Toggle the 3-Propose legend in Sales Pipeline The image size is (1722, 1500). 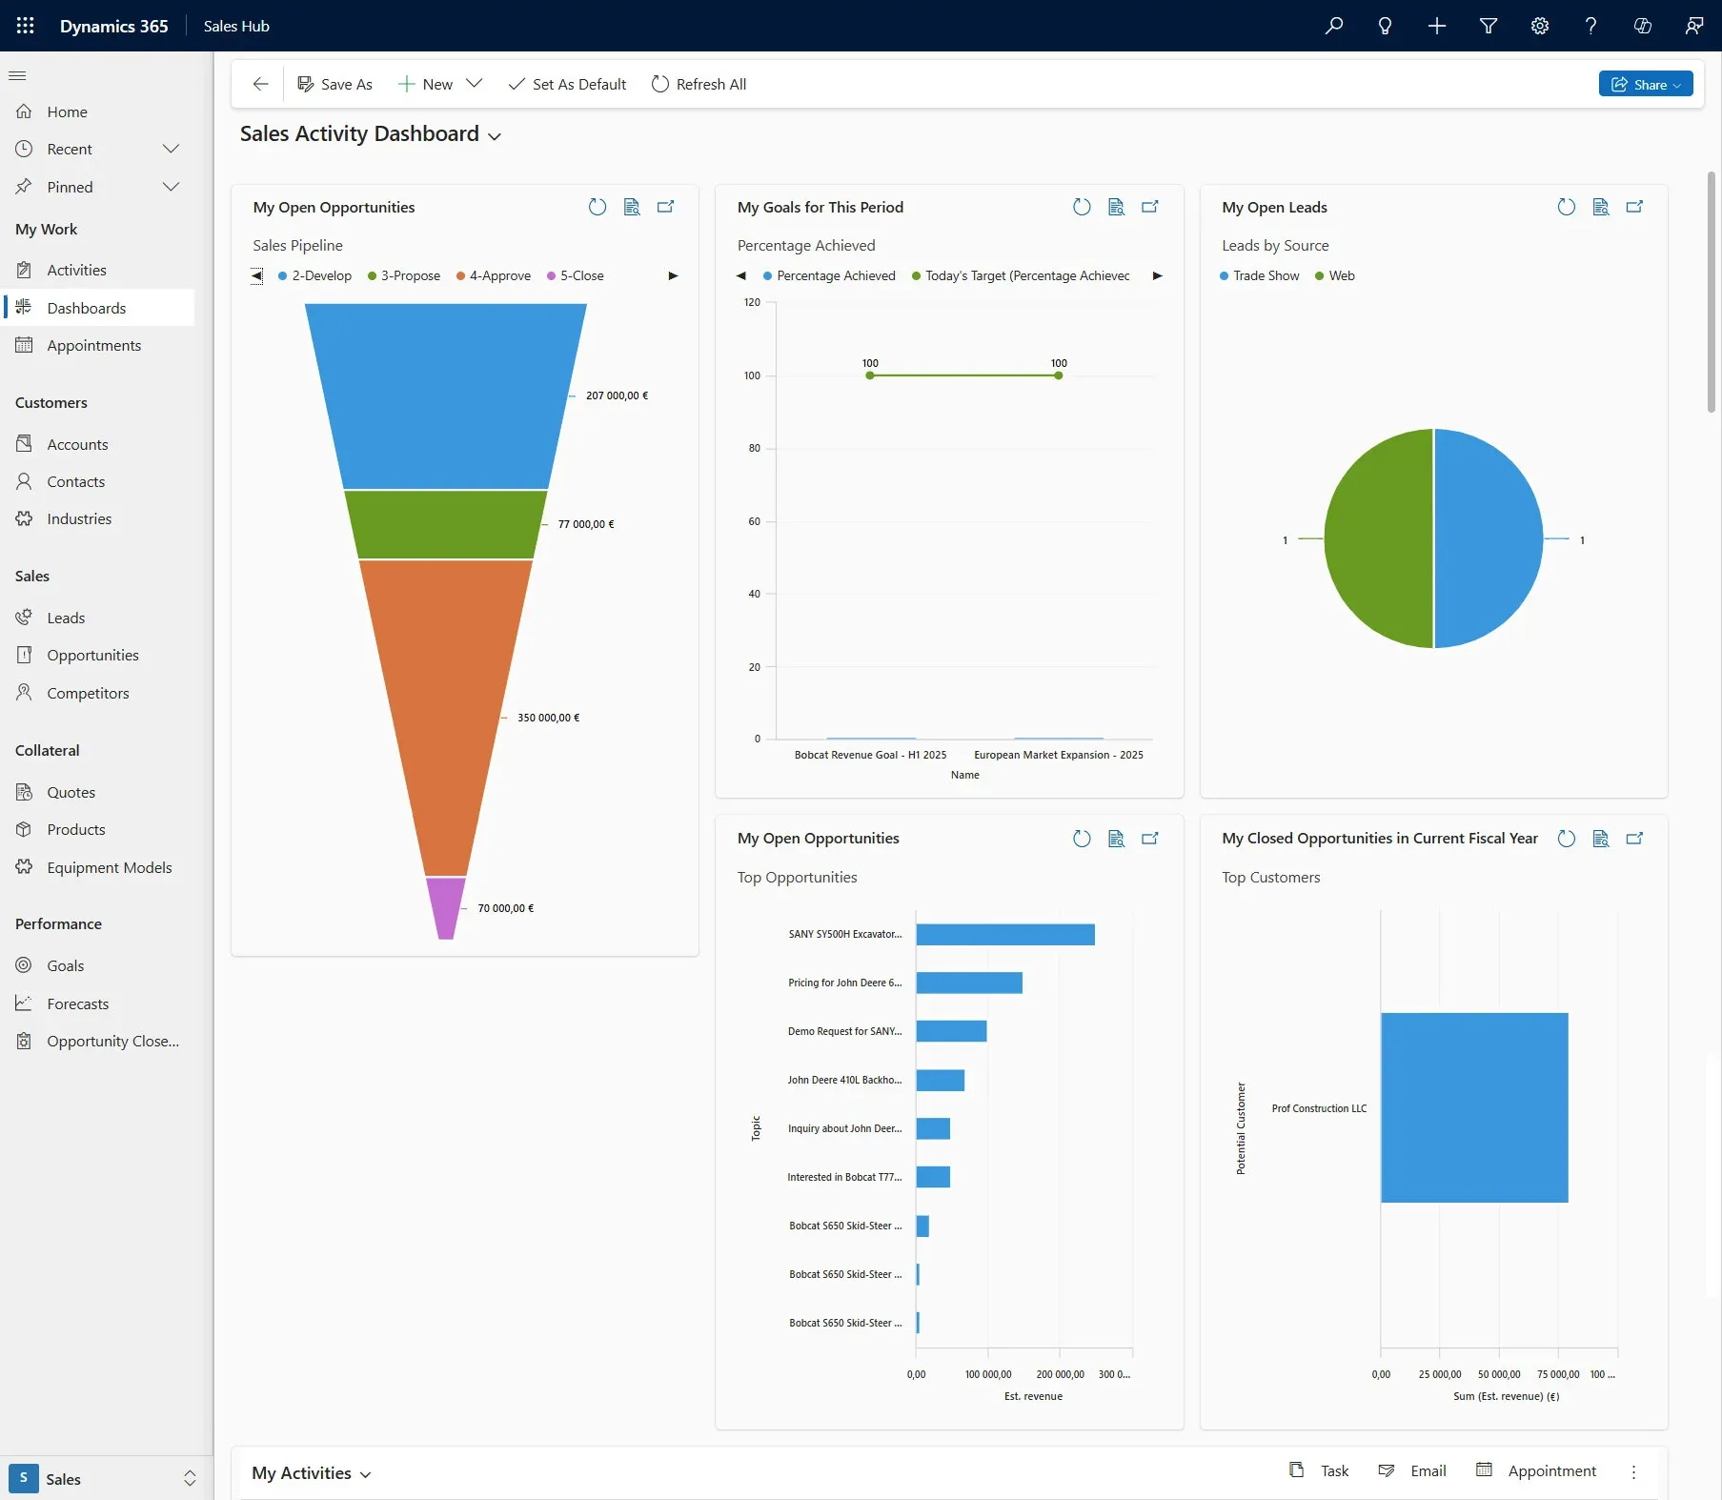point(403,275)
